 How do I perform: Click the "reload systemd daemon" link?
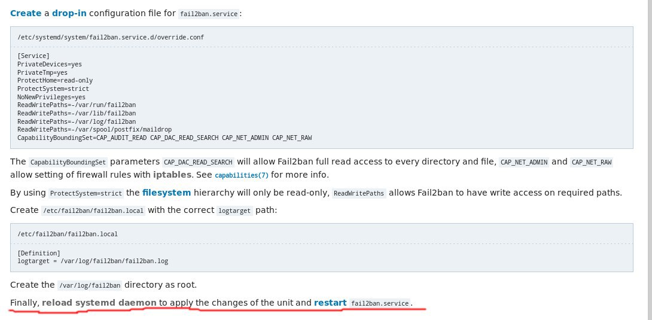coord(99,303)
